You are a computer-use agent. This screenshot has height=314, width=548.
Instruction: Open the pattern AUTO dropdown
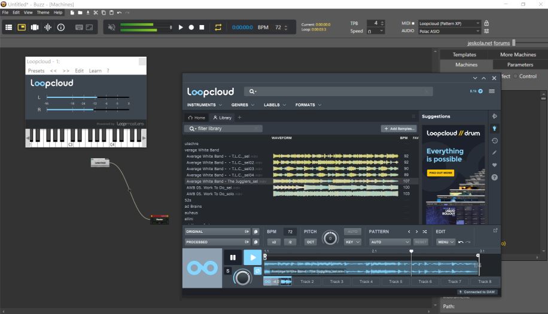point(389,242)
